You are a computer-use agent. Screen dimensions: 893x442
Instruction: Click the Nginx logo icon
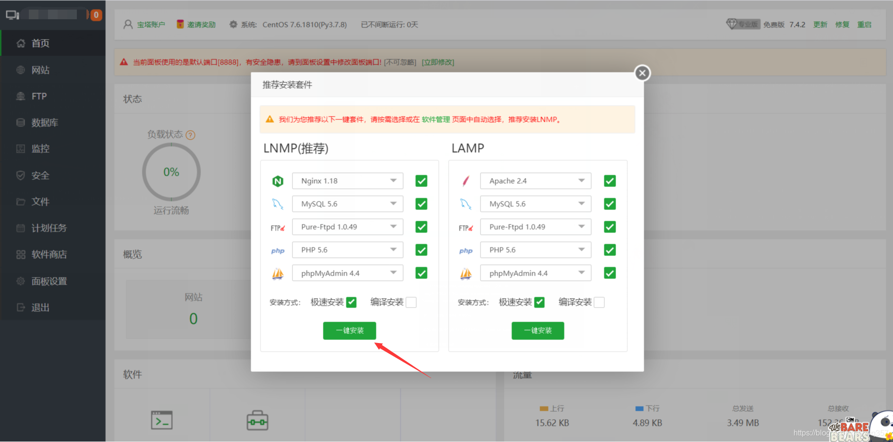pyautogui.click(x=278, y=181)
